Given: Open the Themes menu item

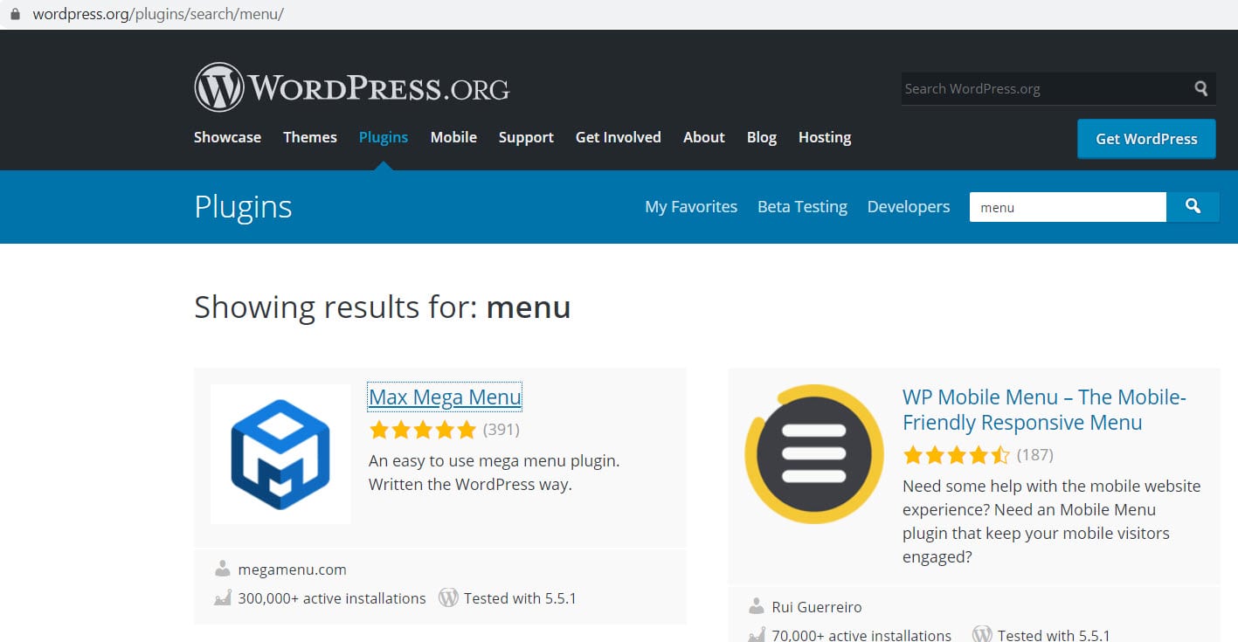Looking at the screenshot, I should pos(309,137).
